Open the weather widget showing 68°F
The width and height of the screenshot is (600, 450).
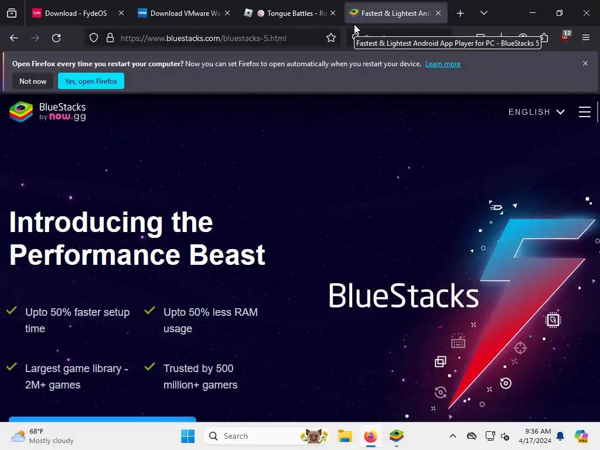pyautogui.click(x=42, y=436)
